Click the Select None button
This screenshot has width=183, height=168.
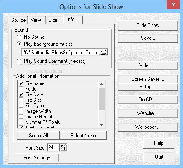[x=83, y=136]
